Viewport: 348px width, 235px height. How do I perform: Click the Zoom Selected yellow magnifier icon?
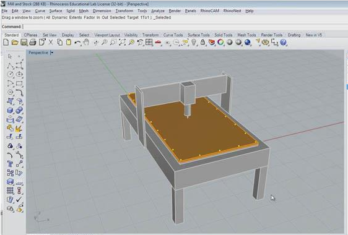(131, 42)
